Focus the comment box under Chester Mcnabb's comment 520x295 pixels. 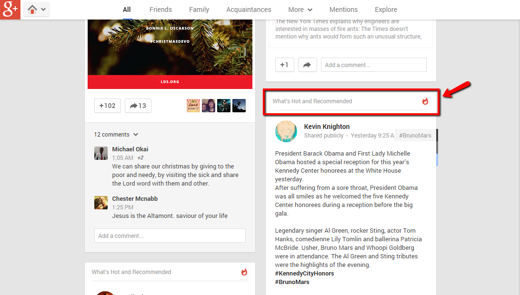170,236
